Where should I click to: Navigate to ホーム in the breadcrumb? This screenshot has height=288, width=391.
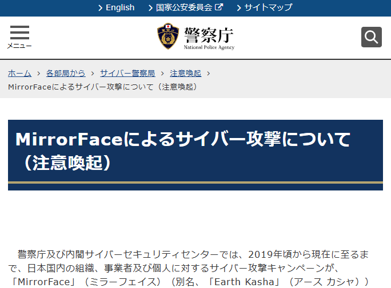[x=19, y=73]
